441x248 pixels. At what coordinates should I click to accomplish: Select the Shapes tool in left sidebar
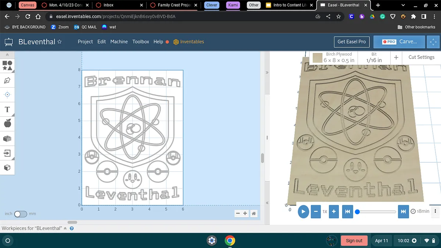pyautogui.click(x=7, y=66)
